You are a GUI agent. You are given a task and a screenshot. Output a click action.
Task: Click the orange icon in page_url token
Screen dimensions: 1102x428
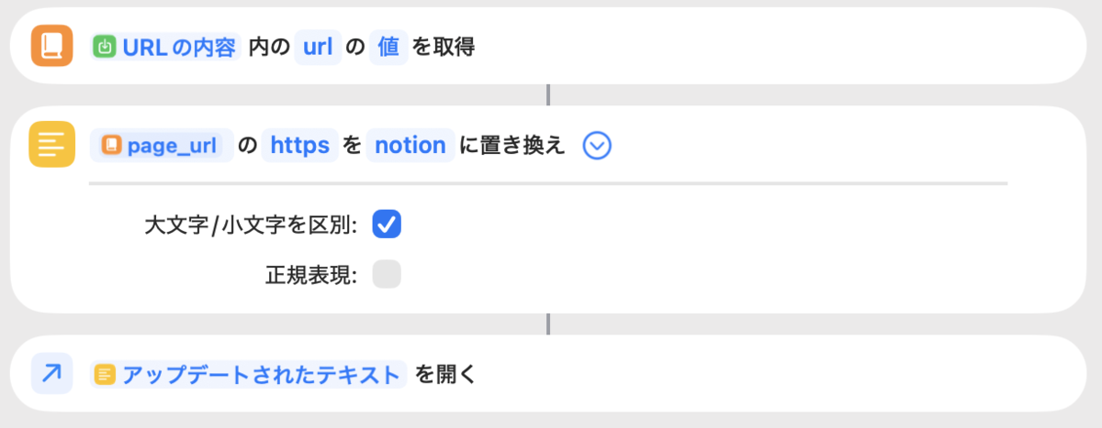tap(112, 145)
